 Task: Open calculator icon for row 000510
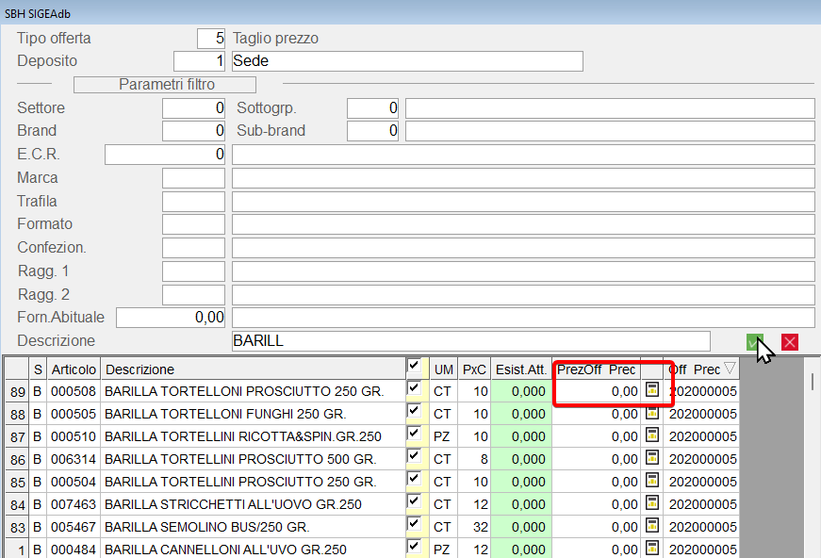tap(652, 435)
